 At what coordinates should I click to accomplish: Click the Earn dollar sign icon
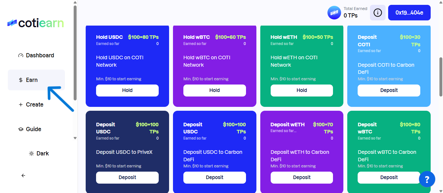pos(21,80)
